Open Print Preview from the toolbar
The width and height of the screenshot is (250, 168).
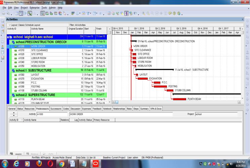[x=8, y=13]
